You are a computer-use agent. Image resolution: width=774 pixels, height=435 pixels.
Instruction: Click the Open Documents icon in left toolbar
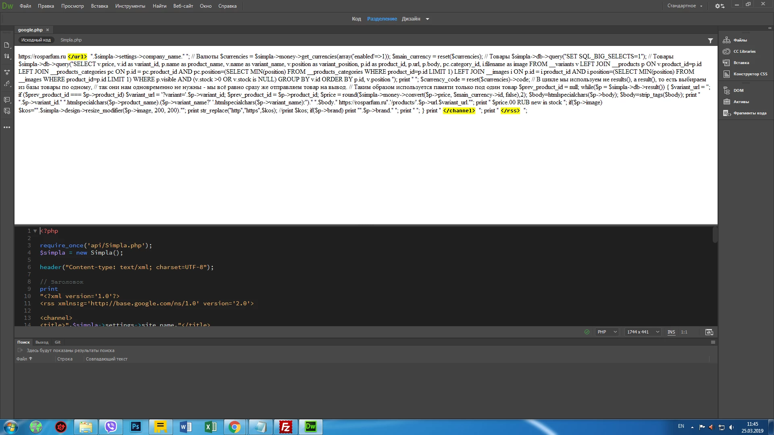[7, 45]
